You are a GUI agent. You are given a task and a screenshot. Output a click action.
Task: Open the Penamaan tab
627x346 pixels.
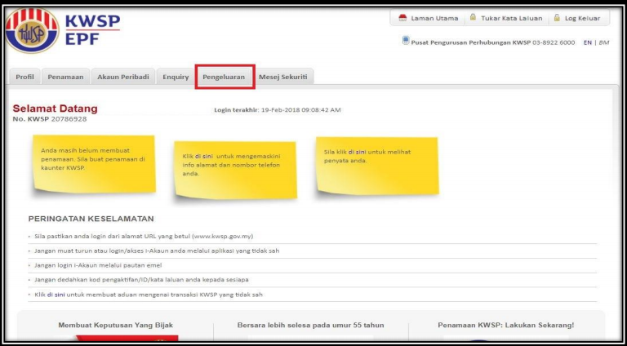point(65,77)
